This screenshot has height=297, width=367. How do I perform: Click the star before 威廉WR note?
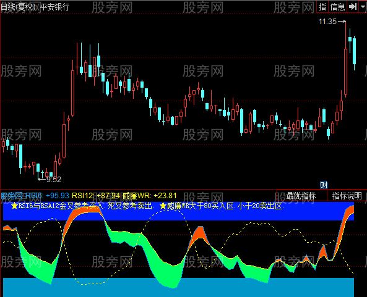[163, 206]
